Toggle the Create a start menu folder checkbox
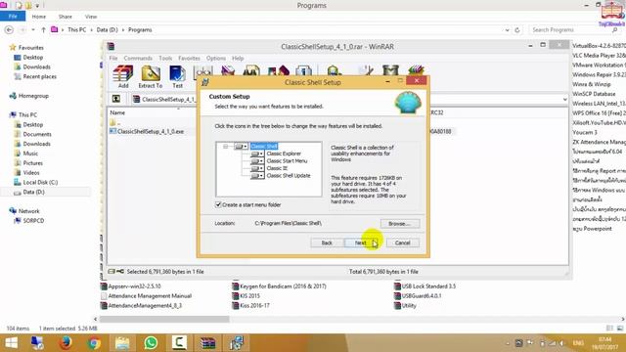Viewport: 626px width, 352px height. point(218,204)
